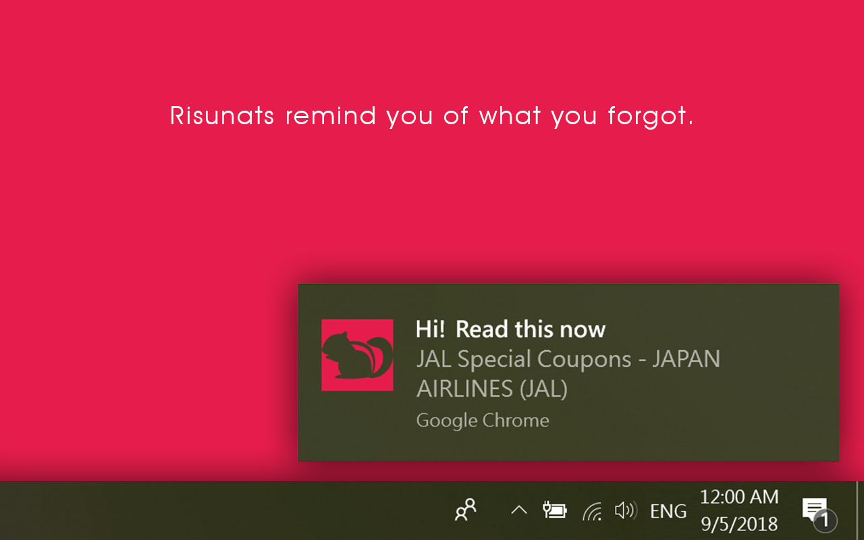The width and height of the screenshot is (864, 540).
Task: Expand hidden system tray icons chevron
Action: (518, 510)
